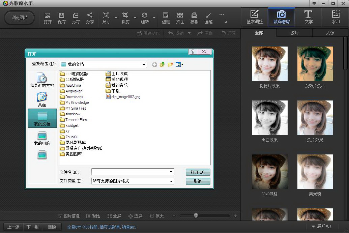349x233 pixels.
Task: Click the zoom slider handle
Action: 196,215
